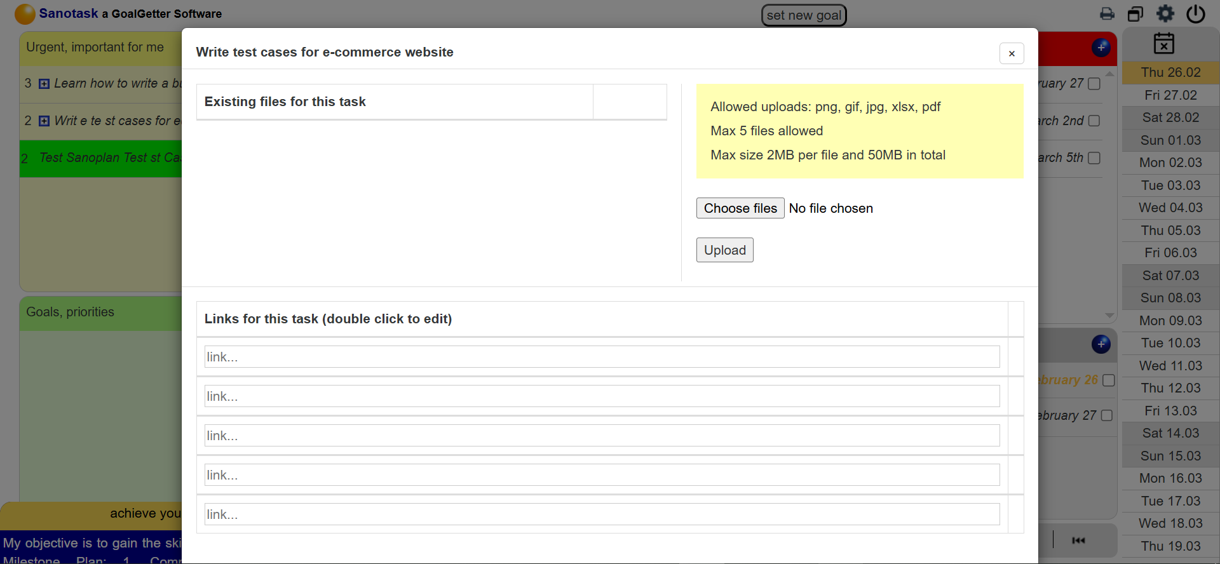This screenshot has width=1220, height=564.
Task: Close the task files dialog
Action: 1012,53
